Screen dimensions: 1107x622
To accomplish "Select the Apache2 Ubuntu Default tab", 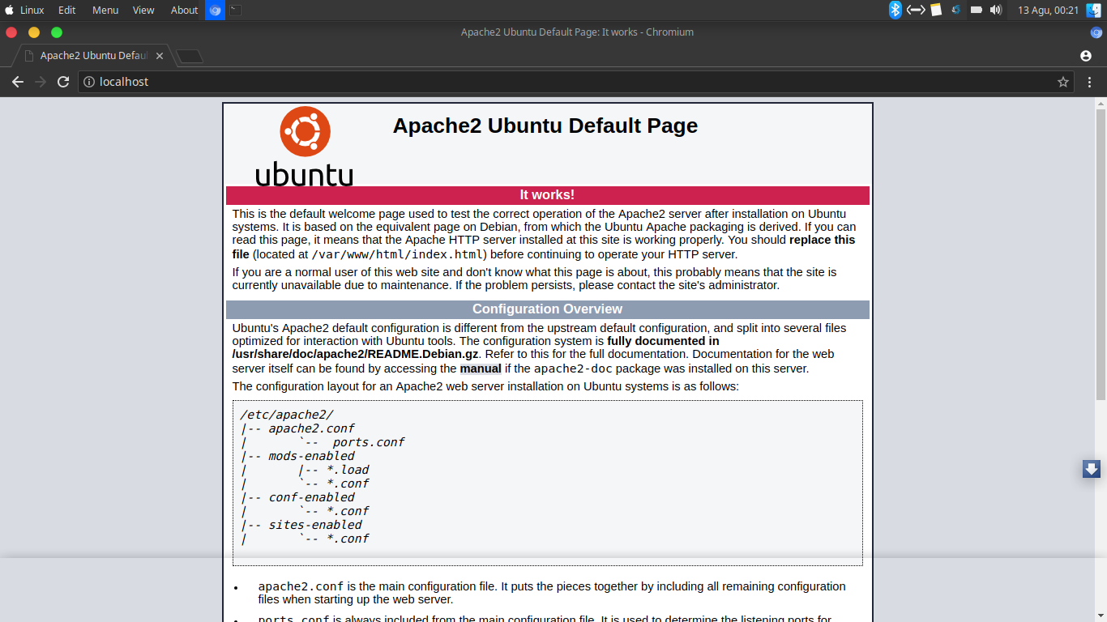I will tap(93, 56).
